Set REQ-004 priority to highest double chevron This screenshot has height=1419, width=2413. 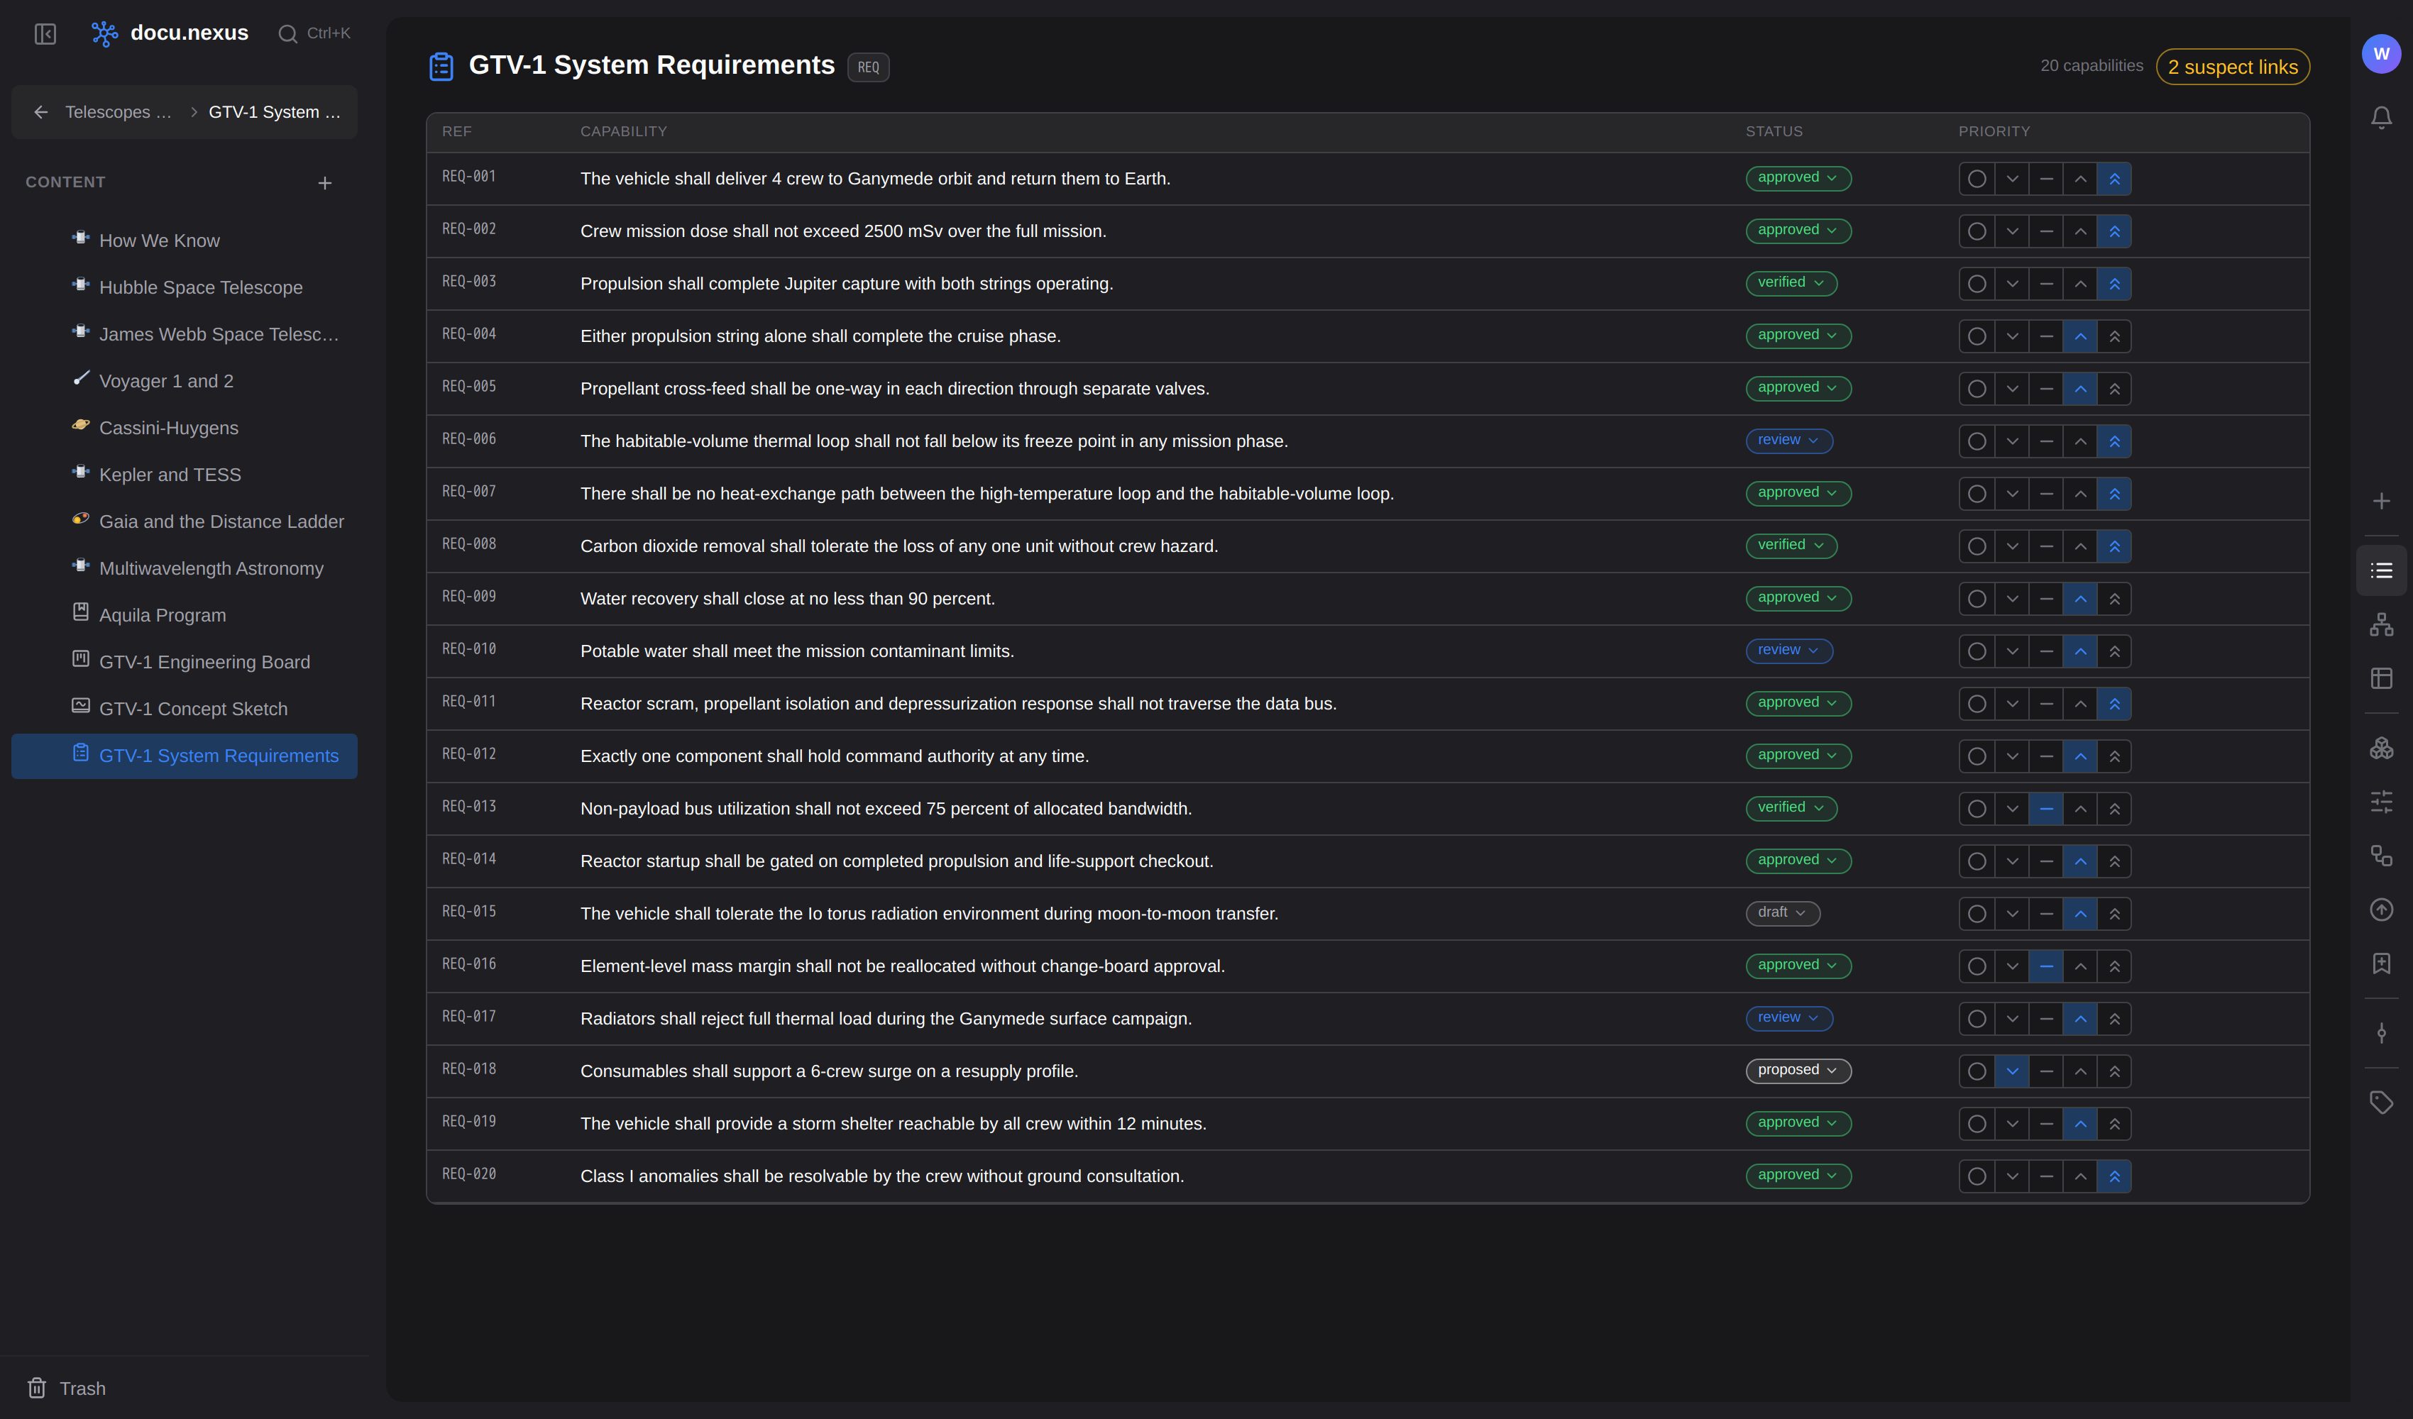pos(2114,336)
